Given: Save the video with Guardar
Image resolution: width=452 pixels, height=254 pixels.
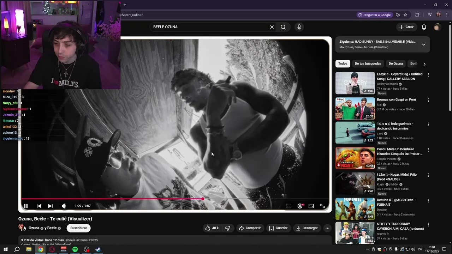Looking at the screenshot, I should [278, 228].
